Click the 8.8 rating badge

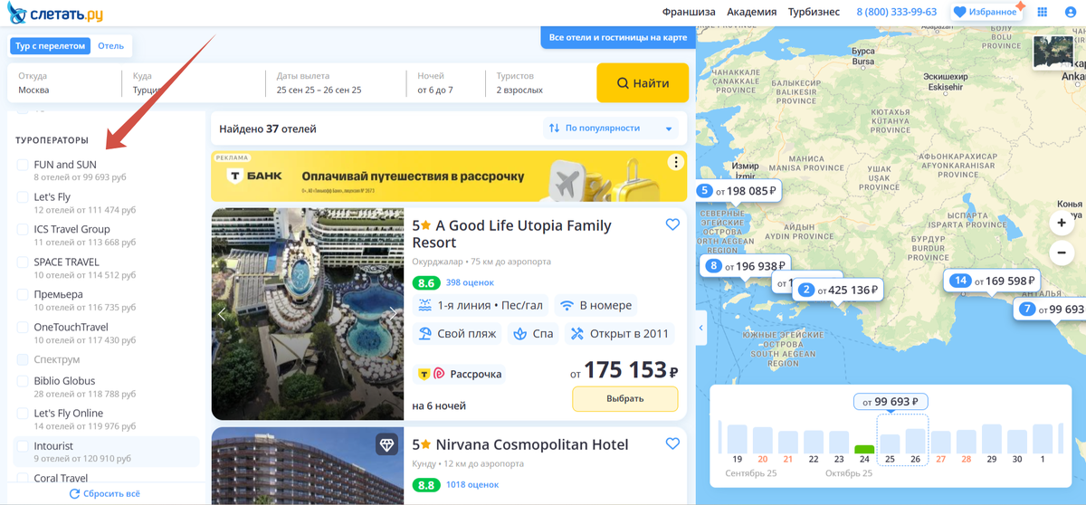426,485
